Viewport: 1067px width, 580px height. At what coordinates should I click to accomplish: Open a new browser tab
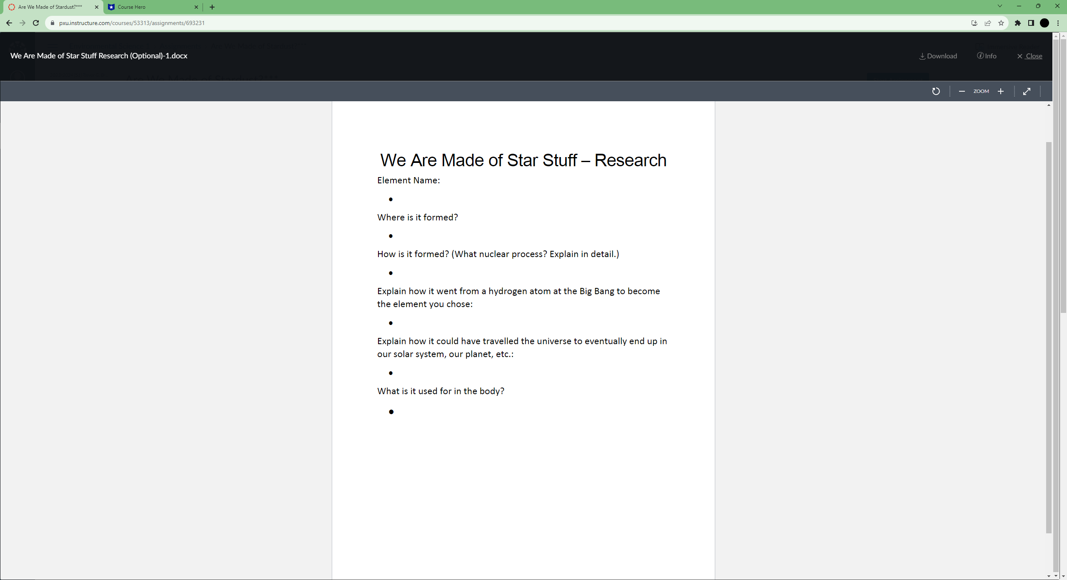pos(212,7)
